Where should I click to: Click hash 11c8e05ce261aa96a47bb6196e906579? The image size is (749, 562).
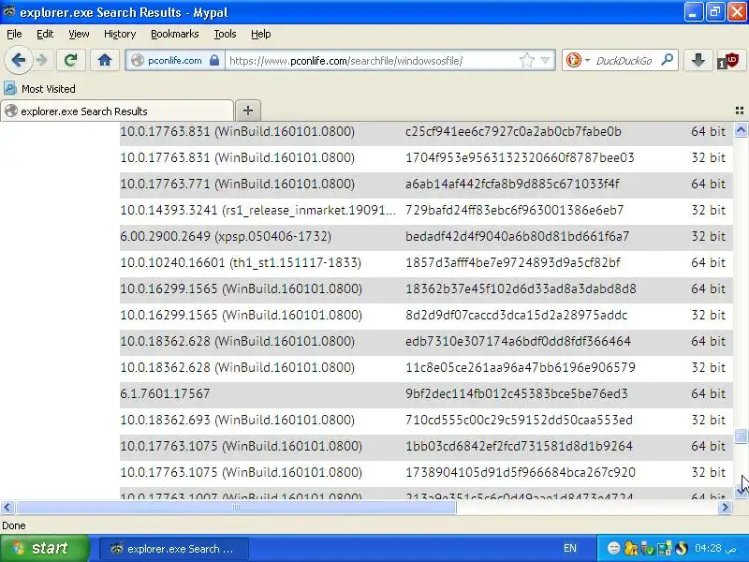(x=521, y=367)
